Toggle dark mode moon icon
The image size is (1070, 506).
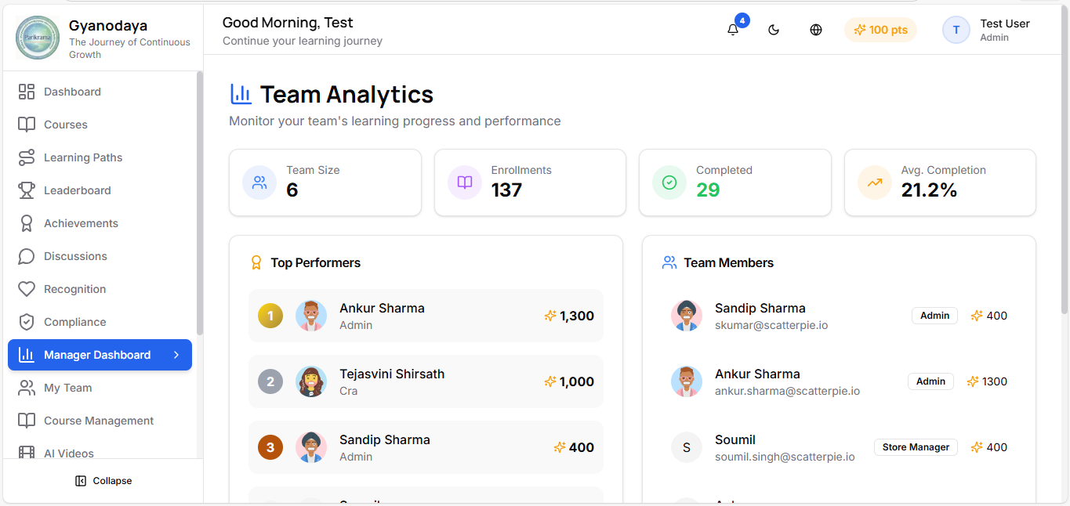tap(774, 30)
